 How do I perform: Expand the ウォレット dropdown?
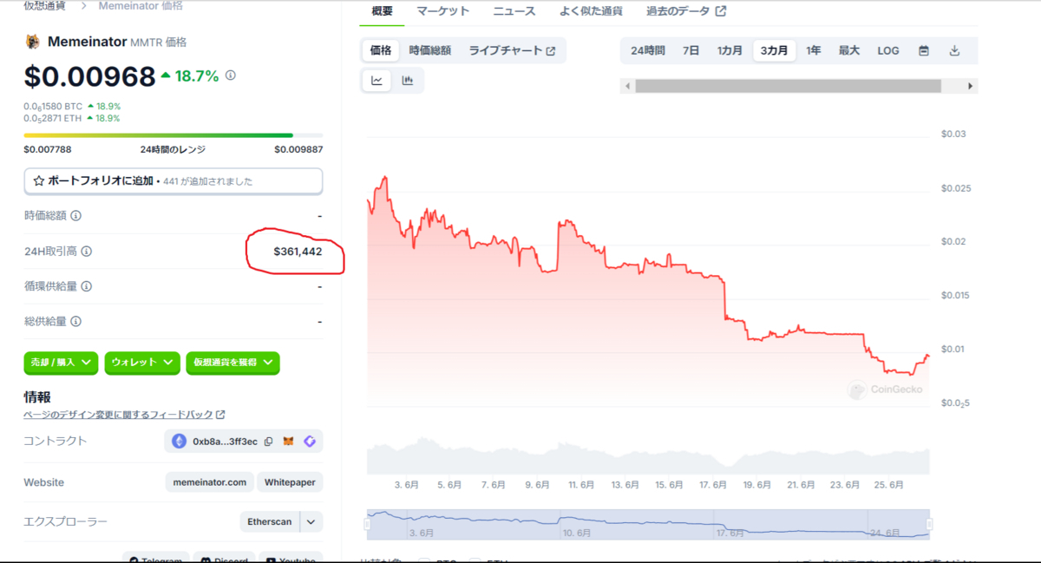pyautogui.click(x=142, y=363)
